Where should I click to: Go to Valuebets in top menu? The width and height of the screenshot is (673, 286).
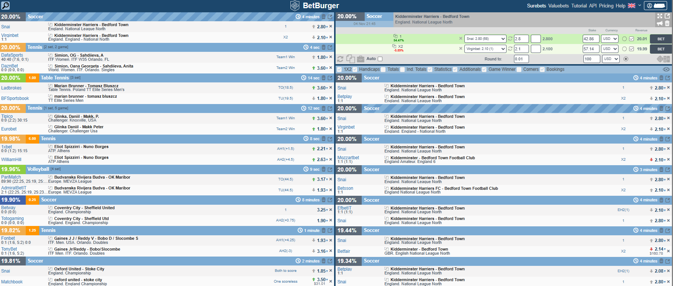558,6
